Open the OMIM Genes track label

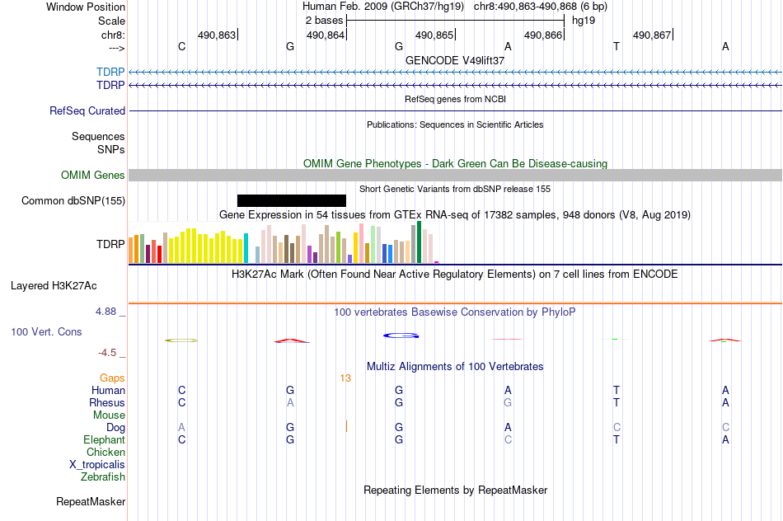click(x=93, y=176)
